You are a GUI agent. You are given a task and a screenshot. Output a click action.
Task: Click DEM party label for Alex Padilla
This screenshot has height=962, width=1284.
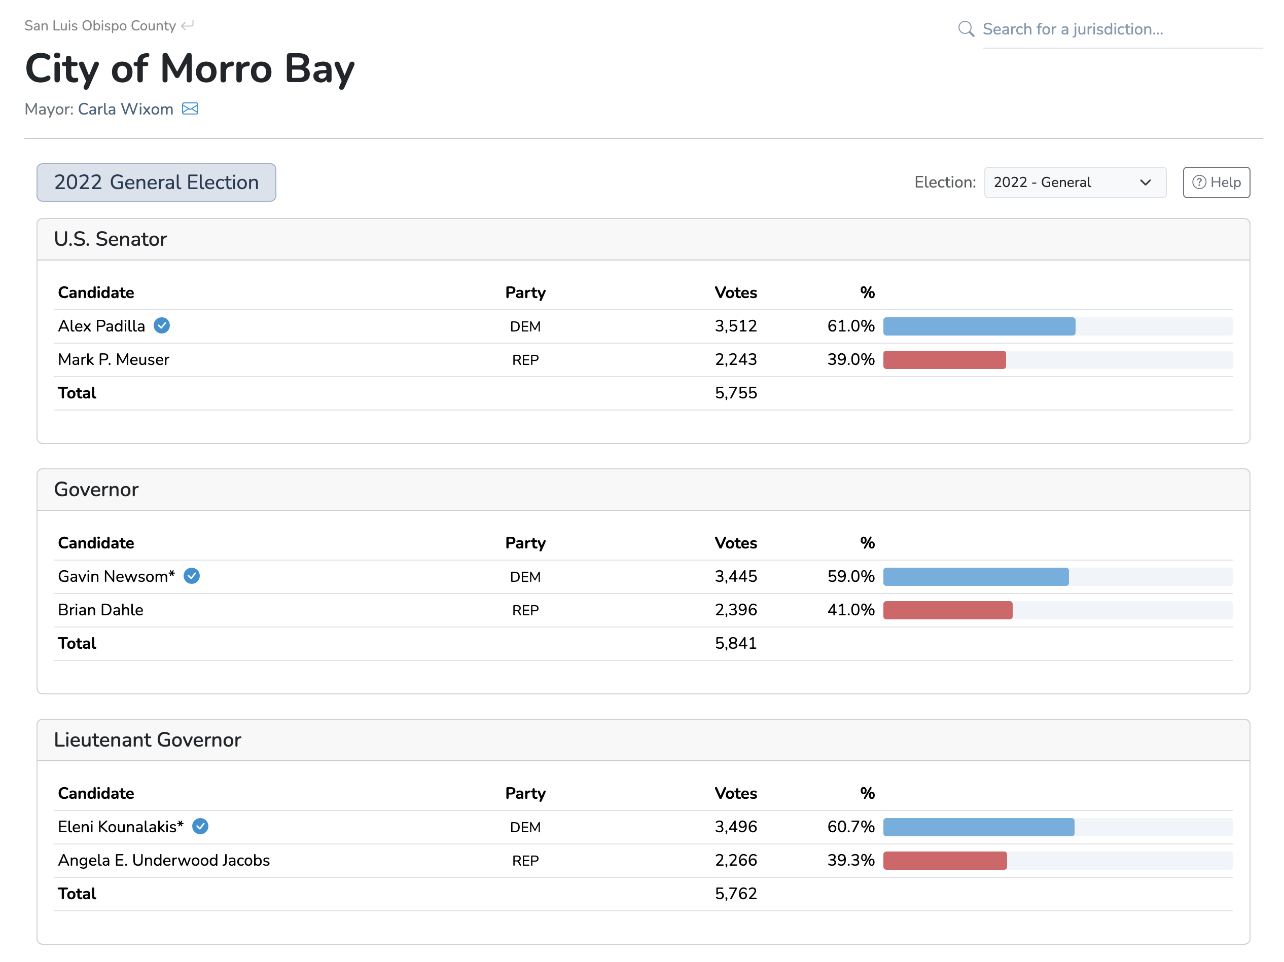point(525,326)
